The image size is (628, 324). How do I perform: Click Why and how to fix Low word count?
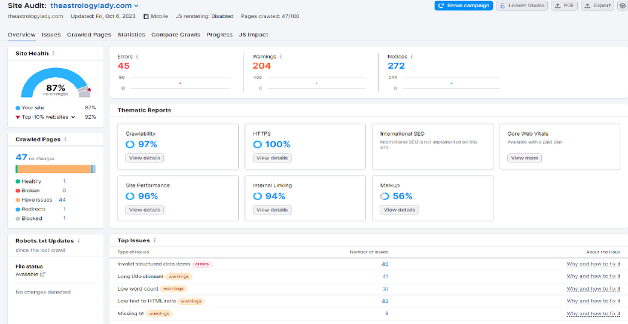tap(593, 289)
